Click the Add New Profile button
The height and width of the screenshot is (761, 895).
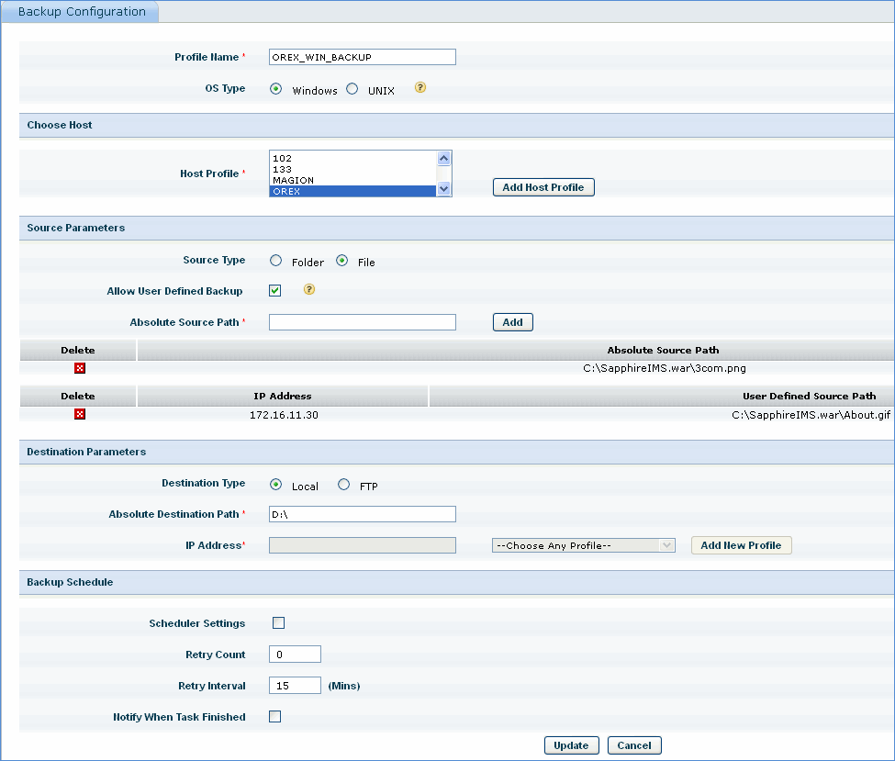(x=741, y=545)
